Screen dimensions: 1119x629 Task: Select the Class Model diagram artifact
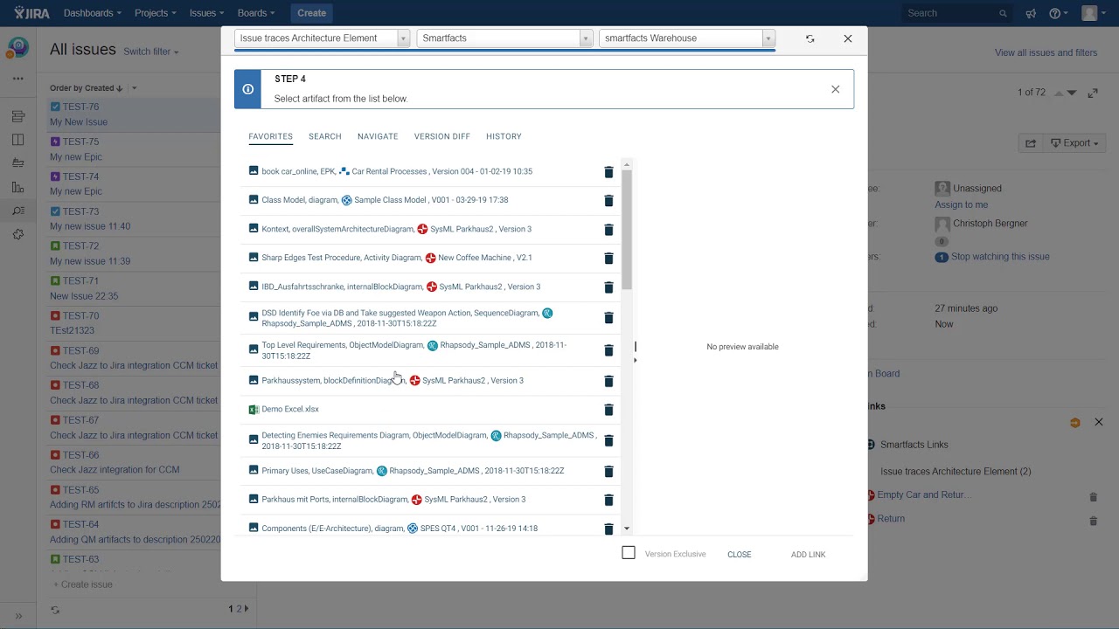point(385,200)
